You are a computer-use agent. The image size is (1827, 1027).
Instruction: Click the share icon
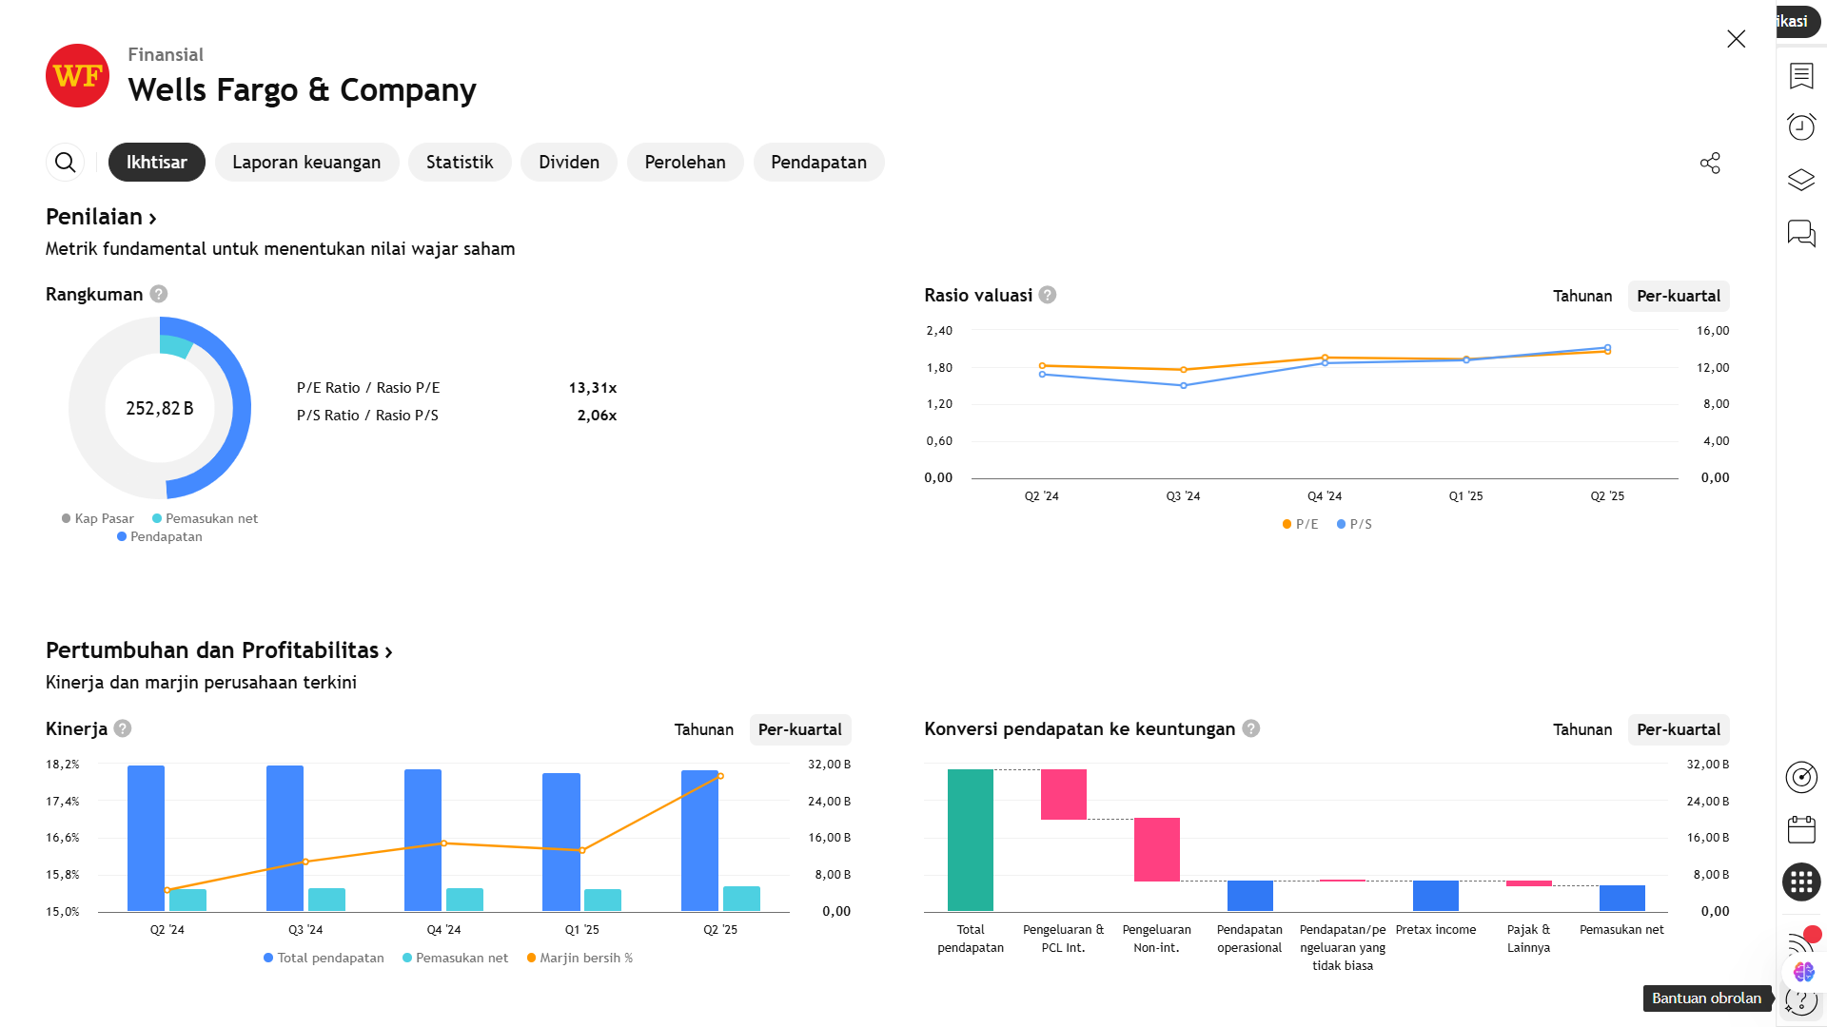click(x=1710, y=163)
